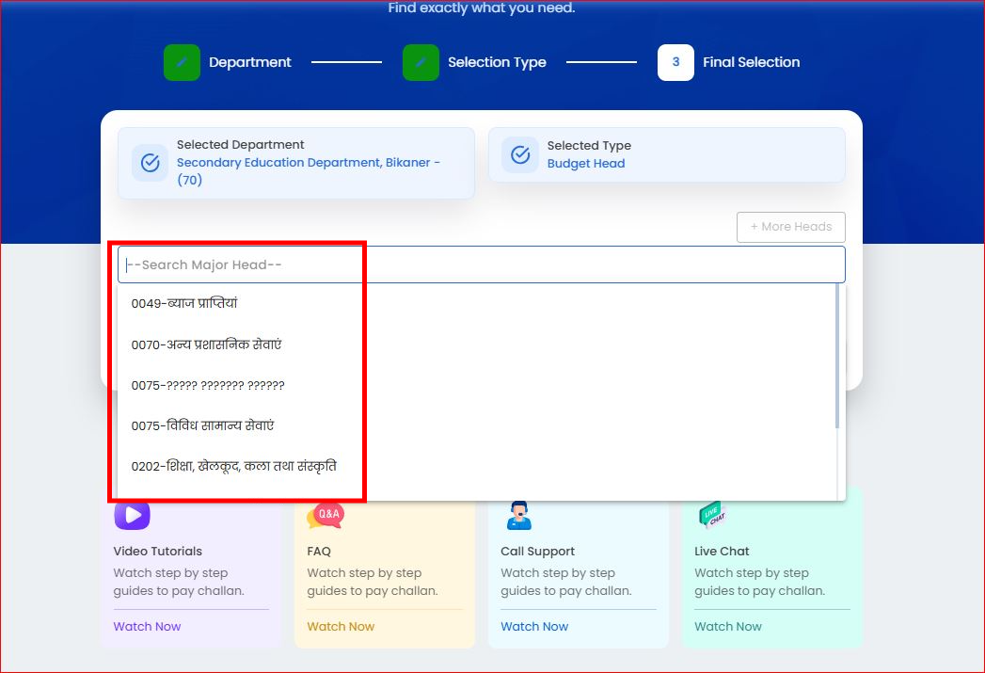Pick the second 0075 Hindi option
Viewport: 985px width, 673px height.
477,425
